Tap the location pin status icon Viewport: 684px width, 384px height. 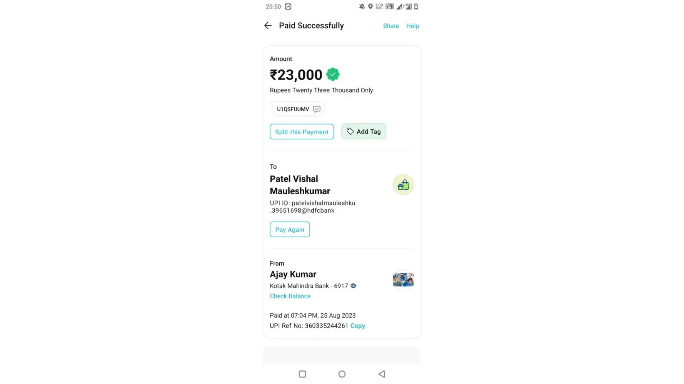pos(370,7)
